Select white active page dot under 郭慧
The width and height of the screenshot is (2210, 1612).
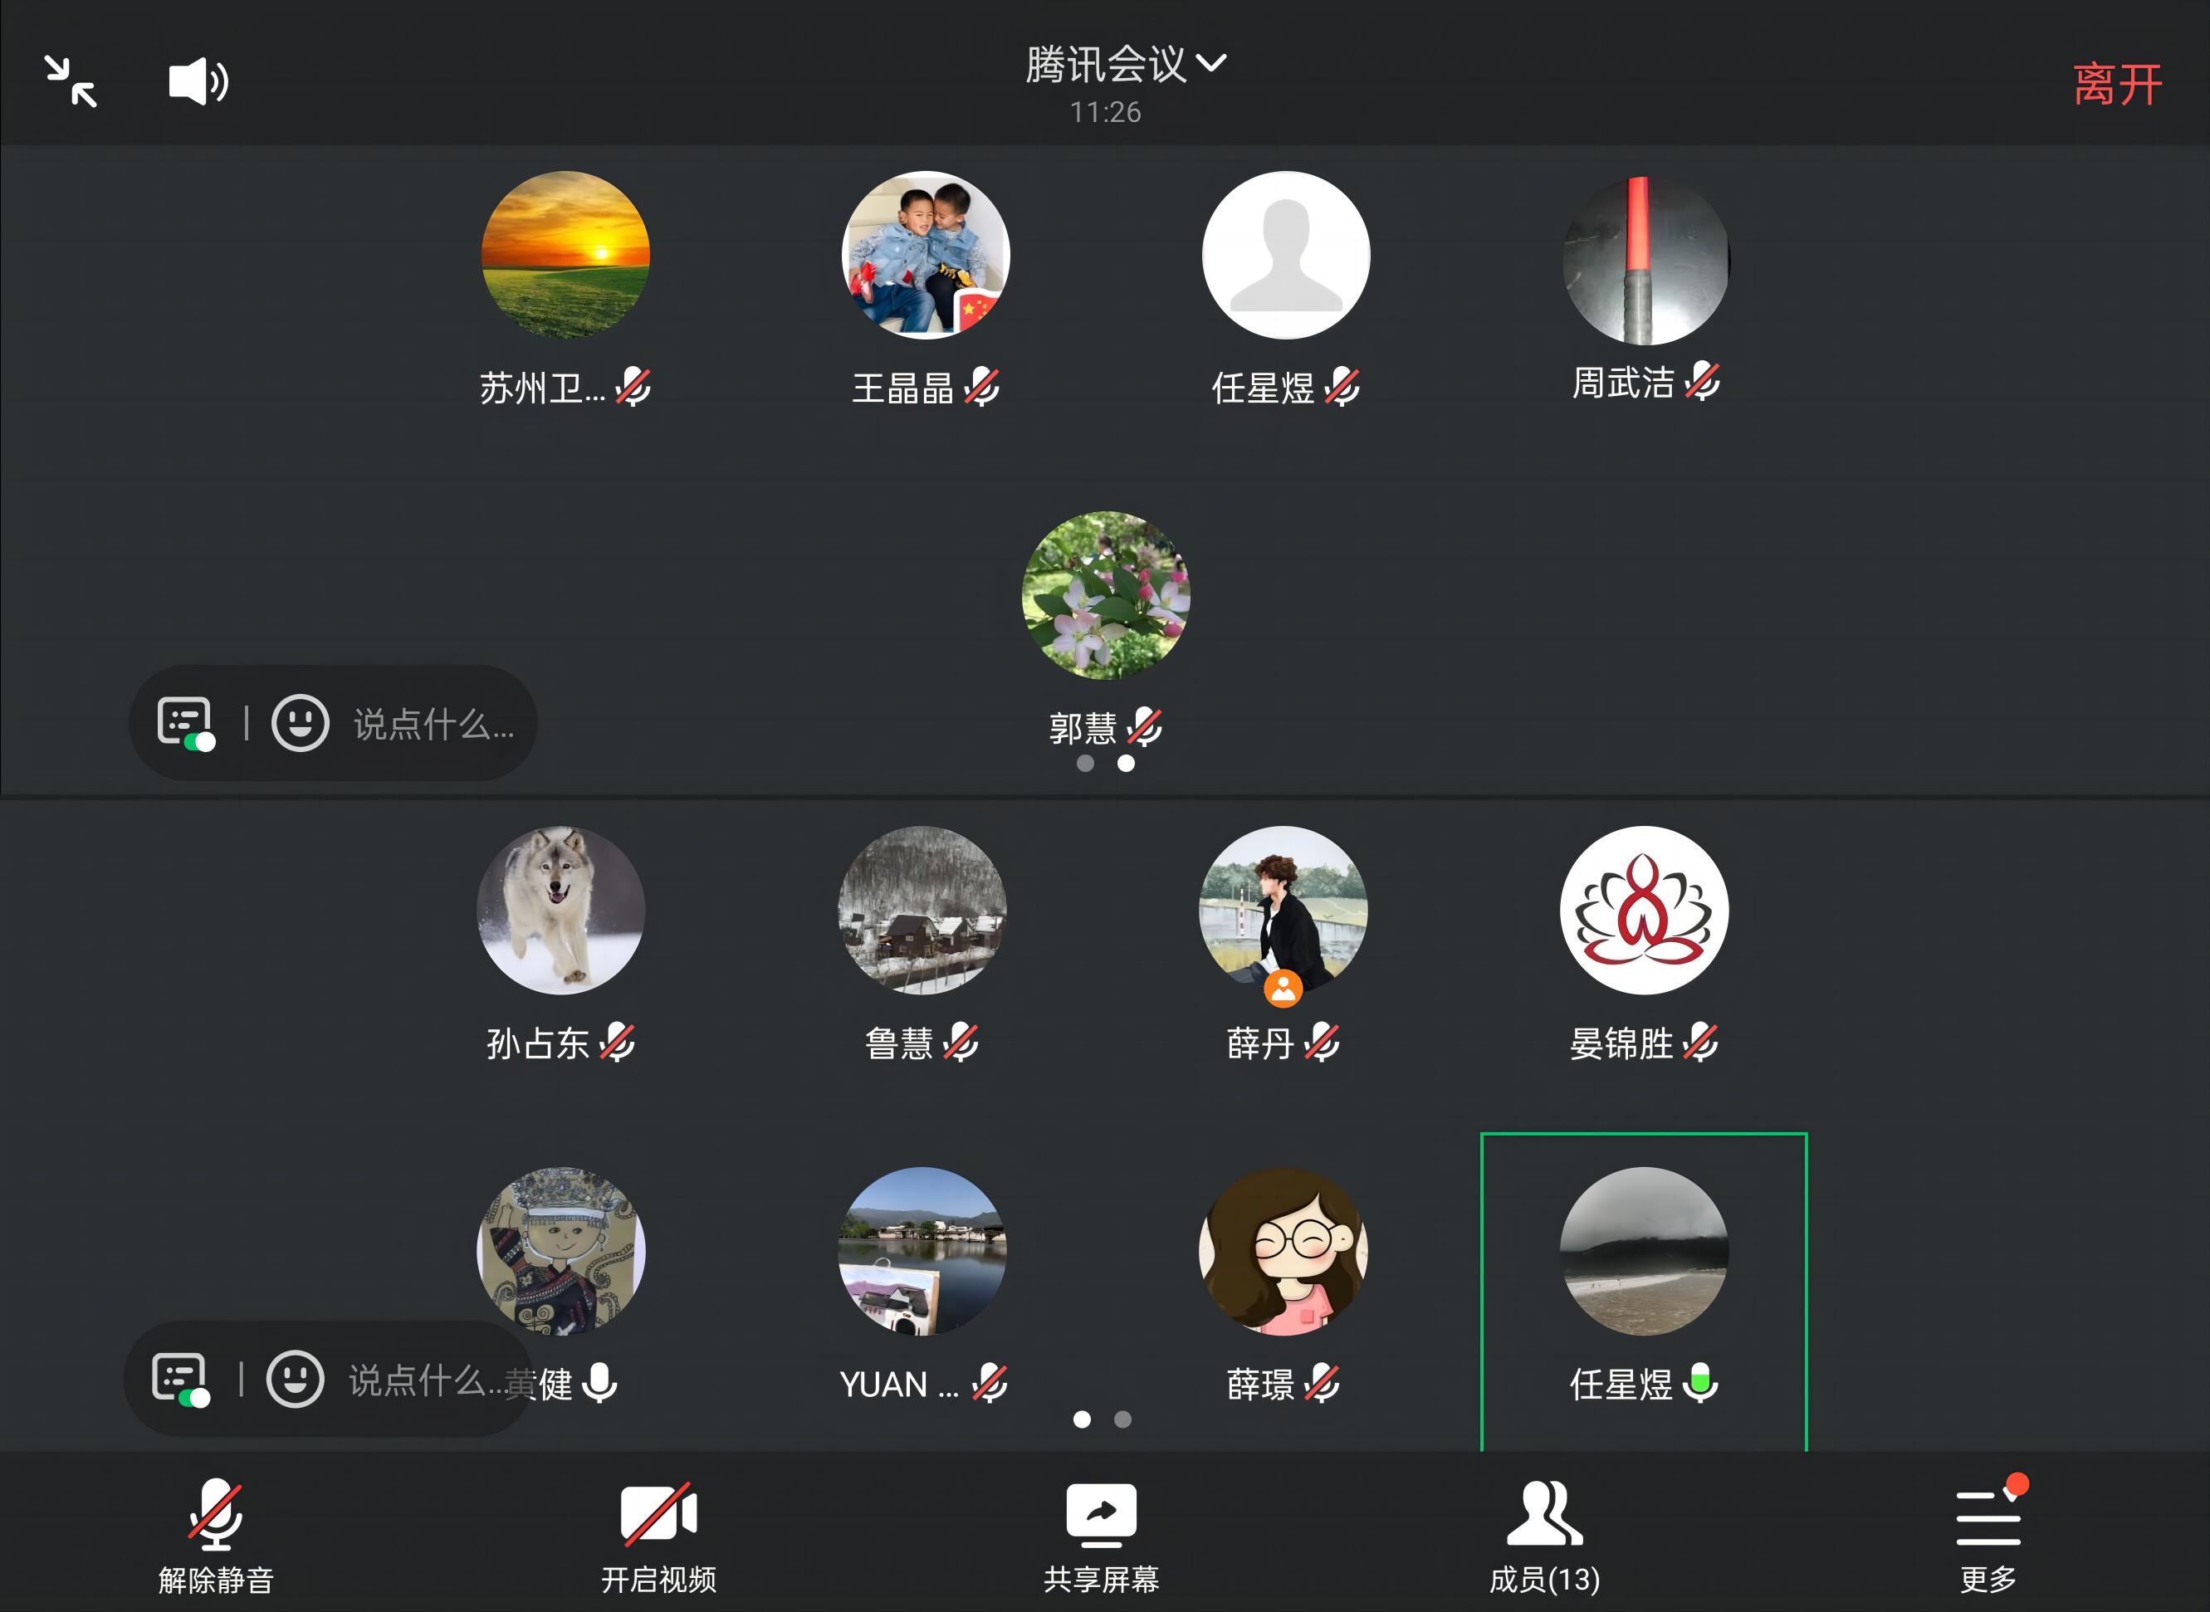[1126, 763]
